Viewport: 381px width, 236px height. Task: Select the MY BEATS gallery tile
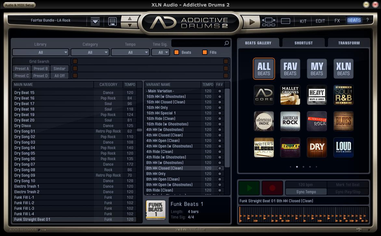tap(317, 69)
